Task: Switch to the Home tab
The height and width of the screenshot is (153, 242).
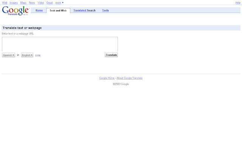Action: (39, 10)
